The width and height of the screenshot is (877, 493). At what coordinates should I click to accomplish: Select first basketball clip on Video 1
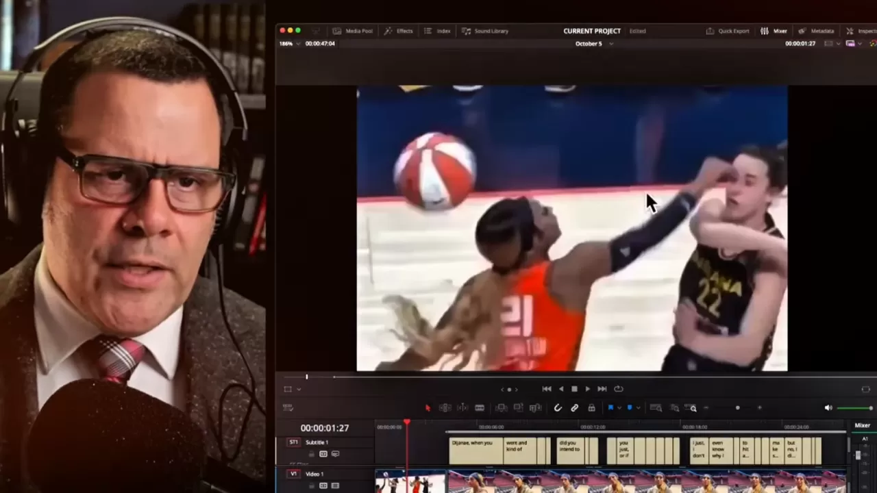coord(410,481)
